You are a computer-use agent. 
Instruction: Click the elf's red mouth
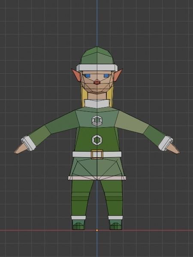coord(97,82)
